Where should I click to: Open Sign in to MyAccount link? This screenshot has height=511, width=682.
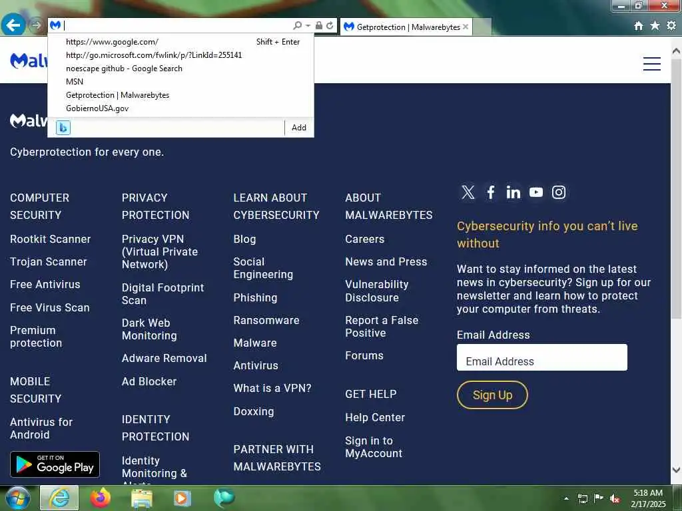(x=374, y=447)
